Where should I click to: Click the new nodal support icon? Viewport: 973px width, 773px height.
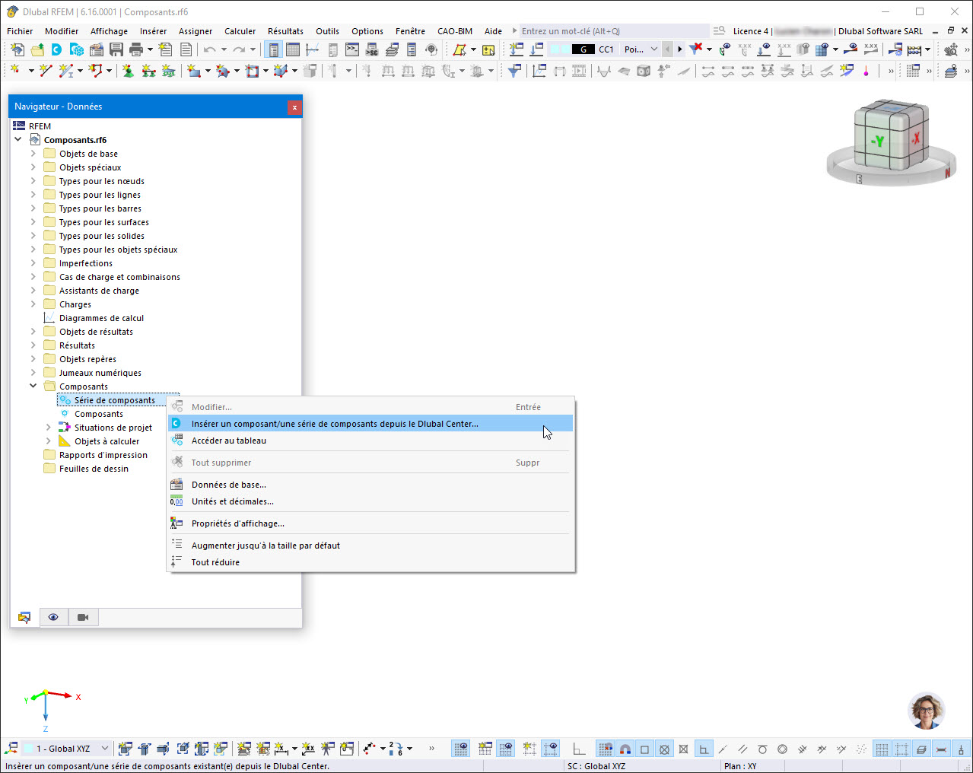click(x=129, y=71)
